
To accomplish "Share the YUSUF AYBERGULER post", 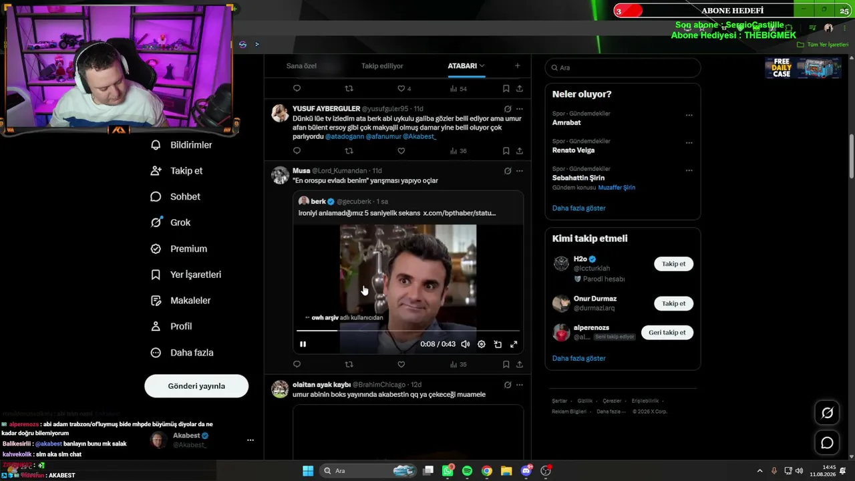I will click(520, 151).
